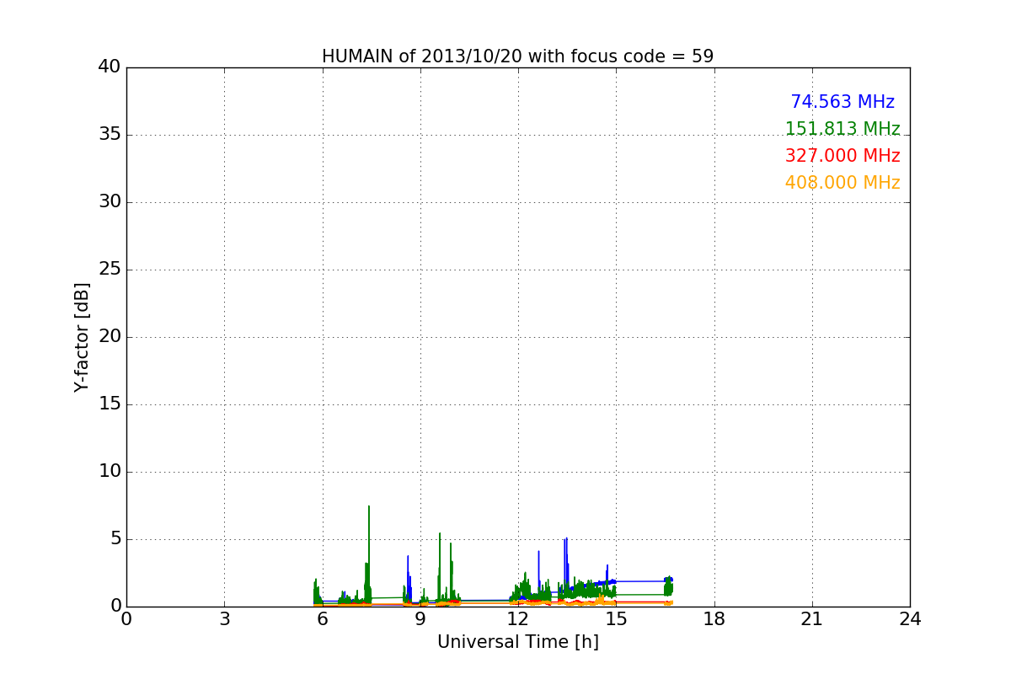Click the y-axis tick label 10
1011x674 pixels.
click(x=110, y=472)
